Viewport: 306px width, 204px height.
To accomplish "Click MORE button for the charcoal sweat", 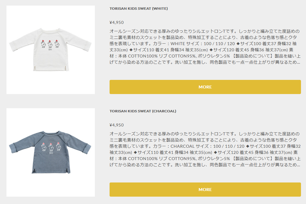I will click(205, 190).
